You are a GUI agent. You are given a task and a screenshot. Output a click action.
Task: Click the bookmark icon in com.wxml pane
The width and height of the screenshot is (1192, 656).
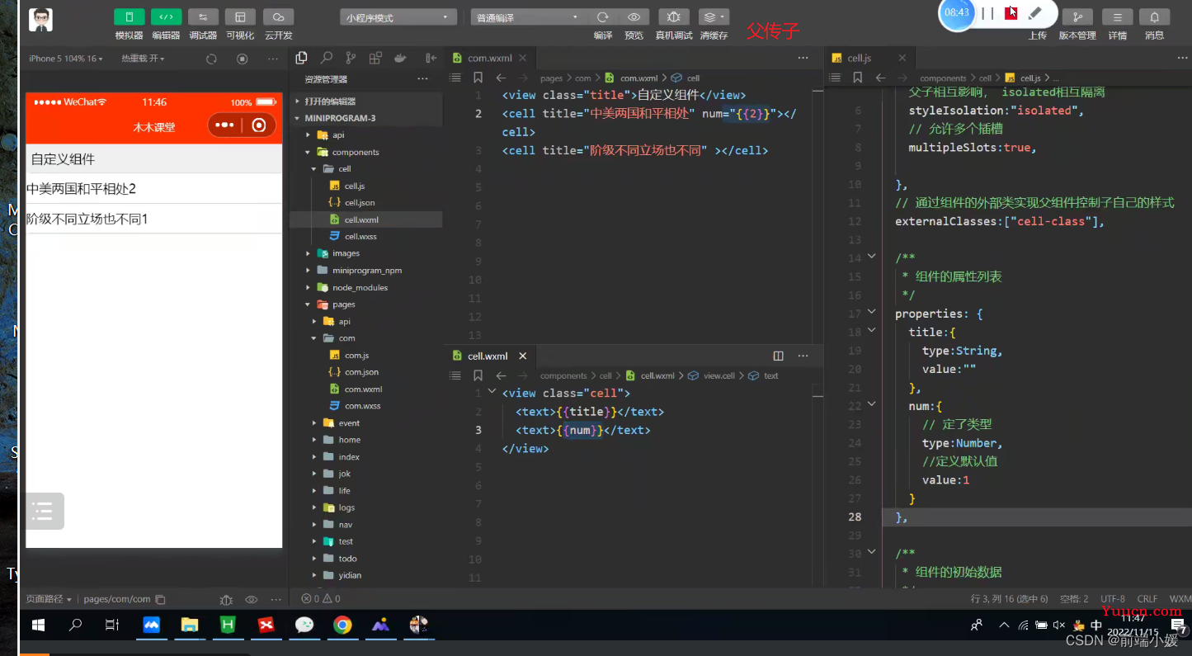pos(478,78)
